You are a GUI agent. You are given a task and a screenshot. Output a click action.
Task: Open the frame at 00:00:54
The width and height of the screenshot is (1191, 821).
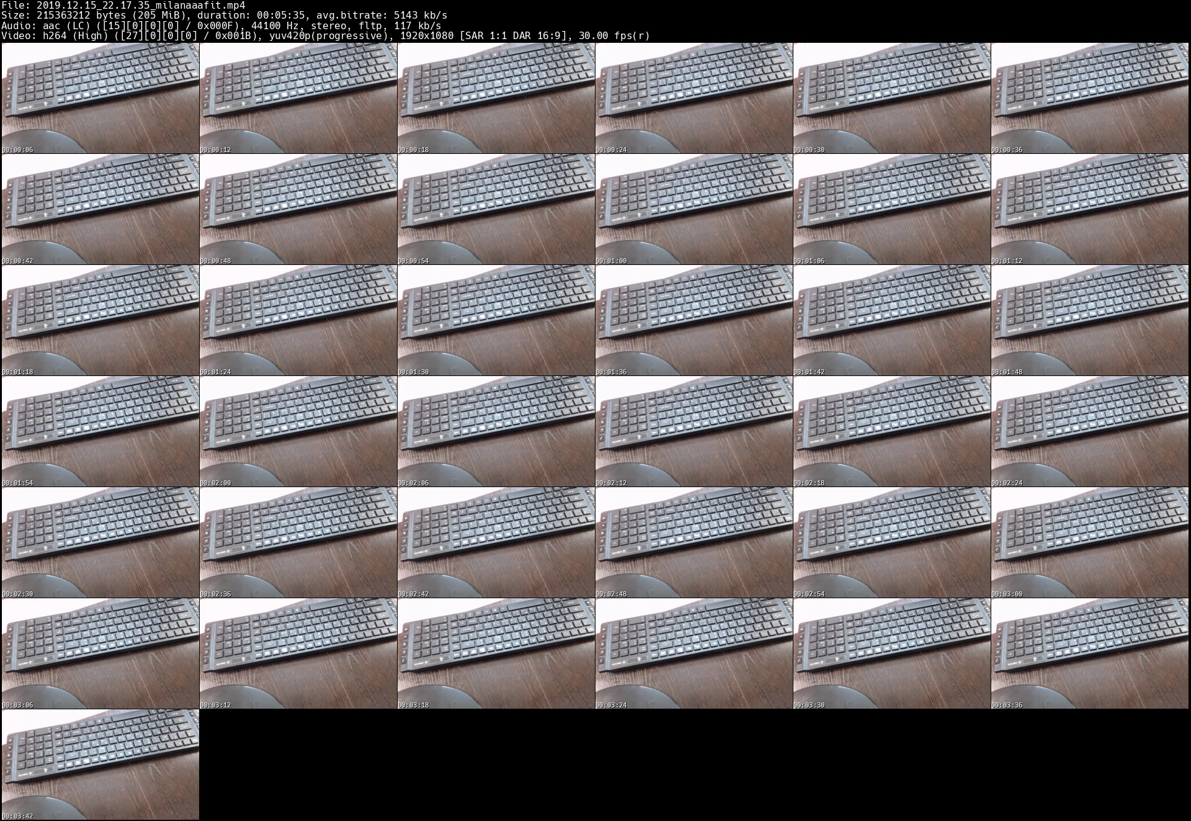[x=496, y=209]
